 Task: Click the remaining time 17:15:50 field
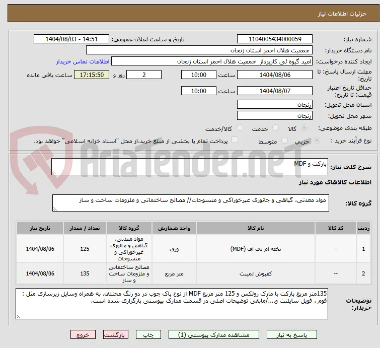click(x=92, y=75)
